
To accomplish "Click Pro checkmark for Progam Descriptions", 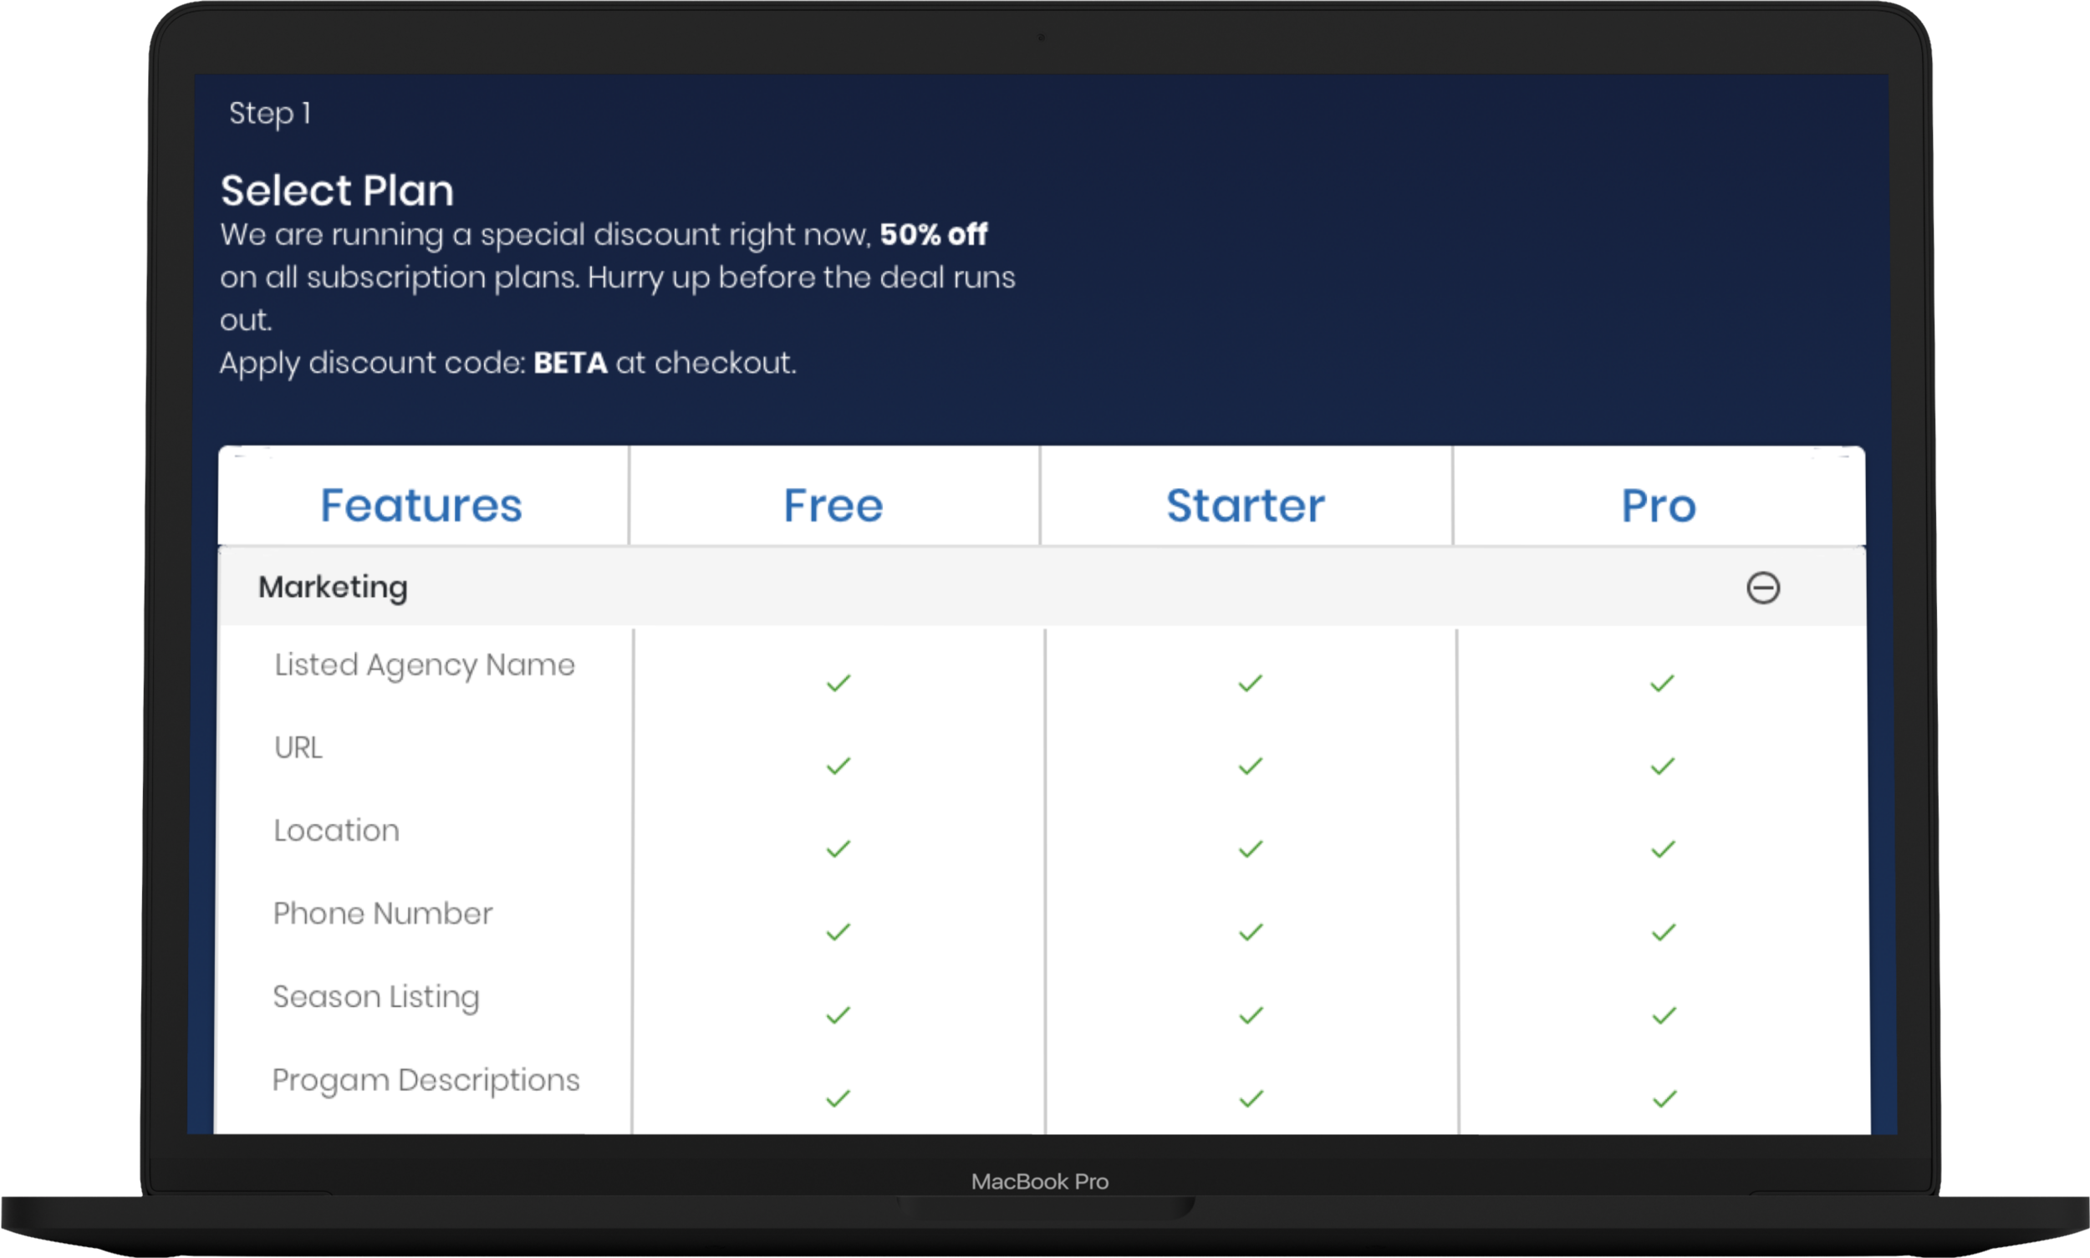I will pyautogui.click(x=1664, y=1099).
